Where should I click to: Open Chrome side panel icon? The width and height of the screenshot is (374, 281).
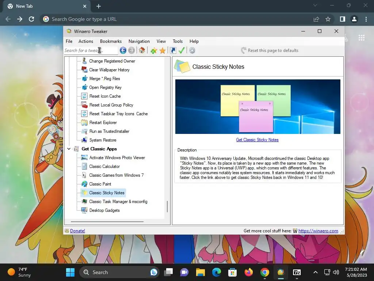pos(343,19)
